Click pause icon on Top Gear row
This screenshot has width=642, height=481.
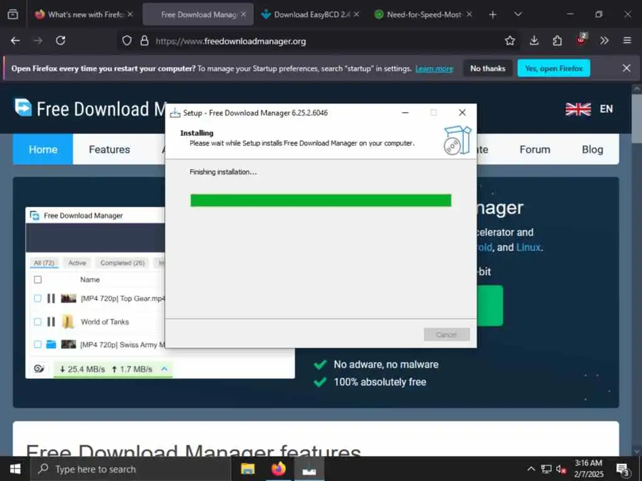tap(51, 299)
